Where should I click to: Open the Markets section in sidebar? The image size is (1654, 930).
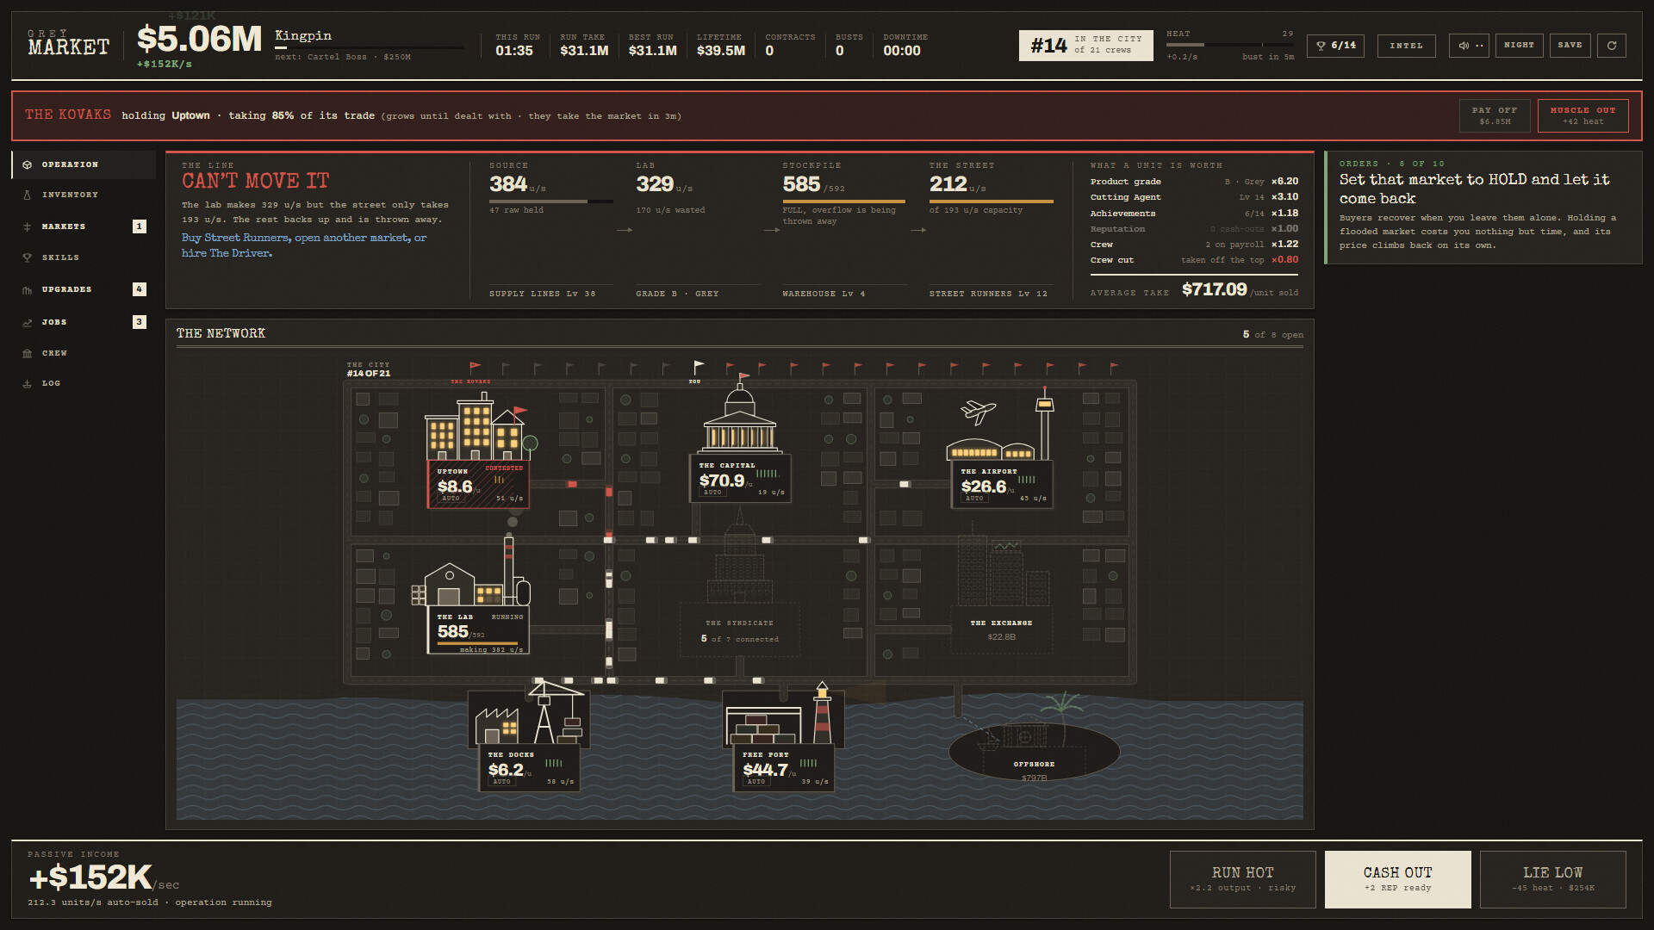[84, 226]
